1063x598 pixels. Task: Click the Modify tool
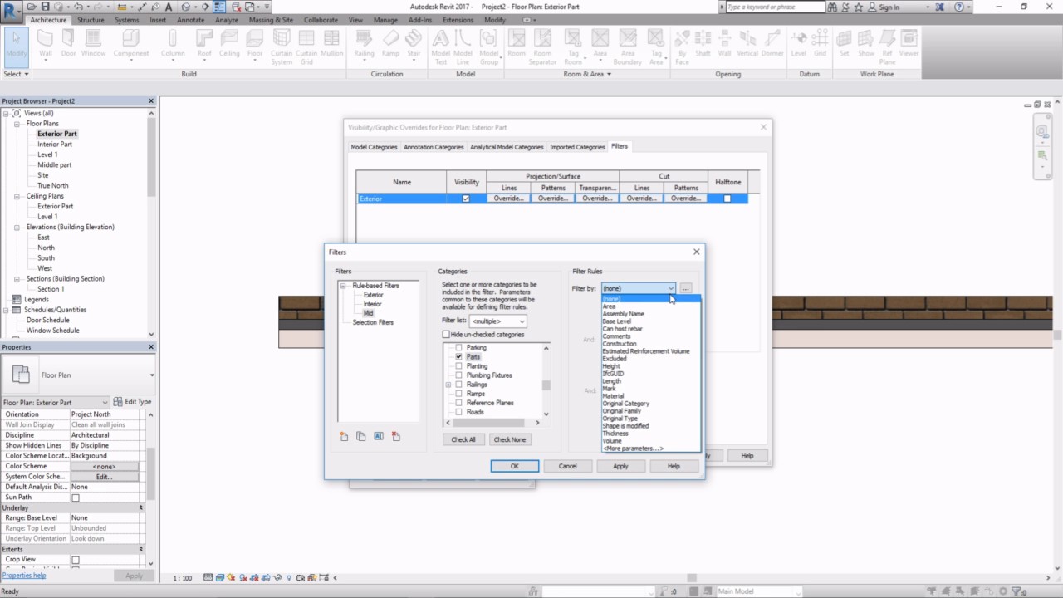[16, 46]
